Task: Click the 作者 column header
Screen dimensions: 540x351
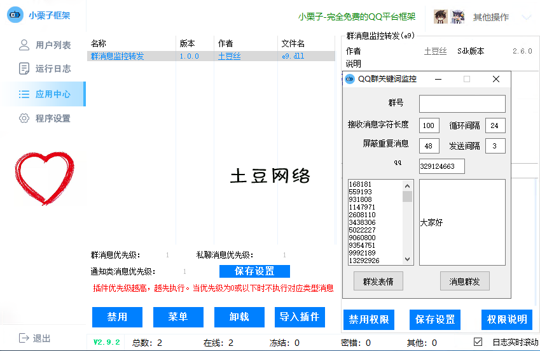Action: [x=226, y=43]
